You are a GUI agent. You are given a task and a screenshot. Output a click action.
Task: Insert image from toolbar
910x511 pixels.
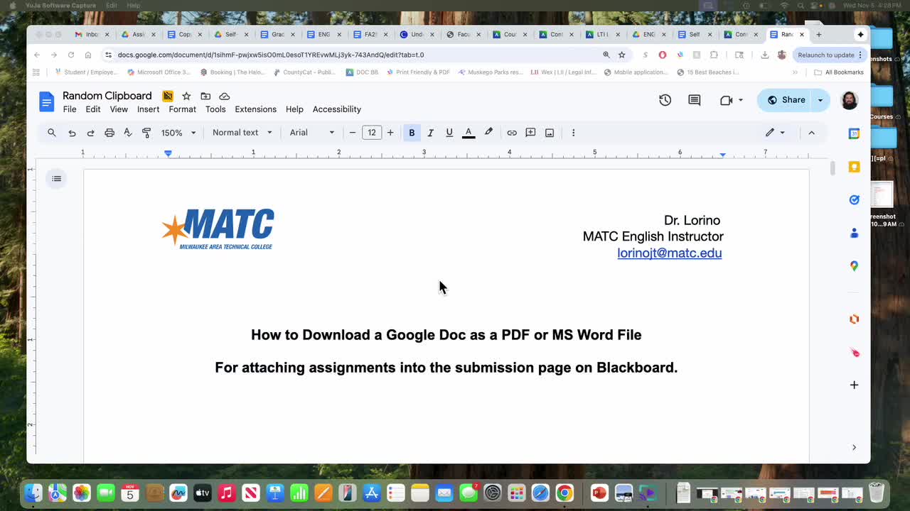(x=550, y=133)
